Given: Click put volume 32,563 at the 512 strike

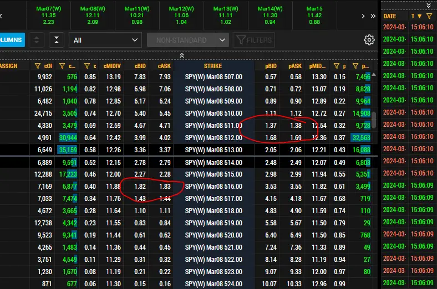Looking at the screenshot, I should tap(361, 138).
